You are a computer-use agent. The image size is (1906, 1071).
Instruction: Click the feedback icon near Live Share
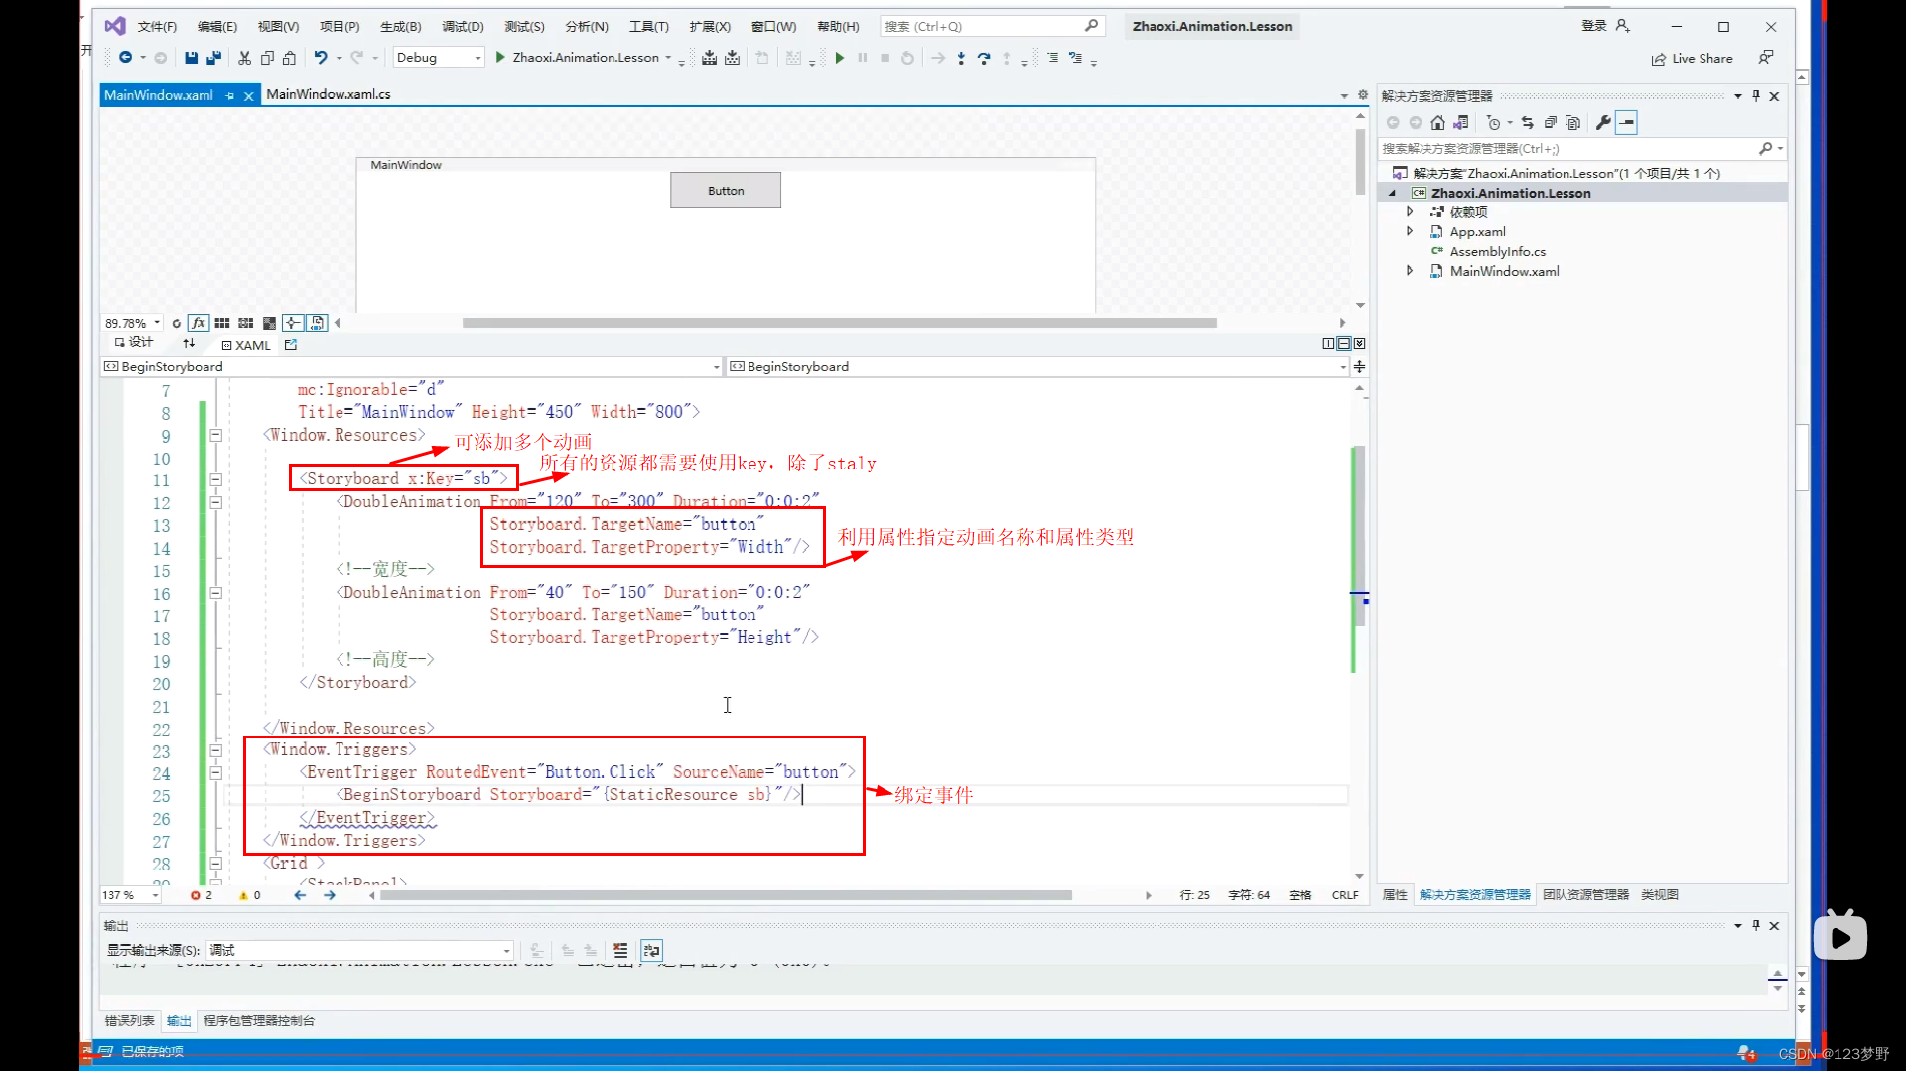[1766, 58]
